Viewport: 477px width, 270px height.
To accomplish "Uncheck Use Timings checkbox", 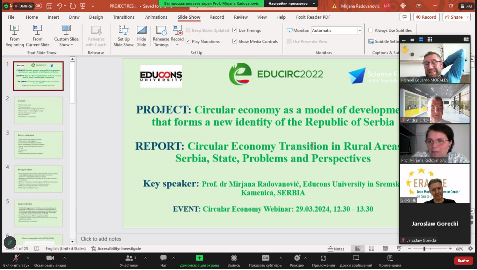I will coord(235,30).
